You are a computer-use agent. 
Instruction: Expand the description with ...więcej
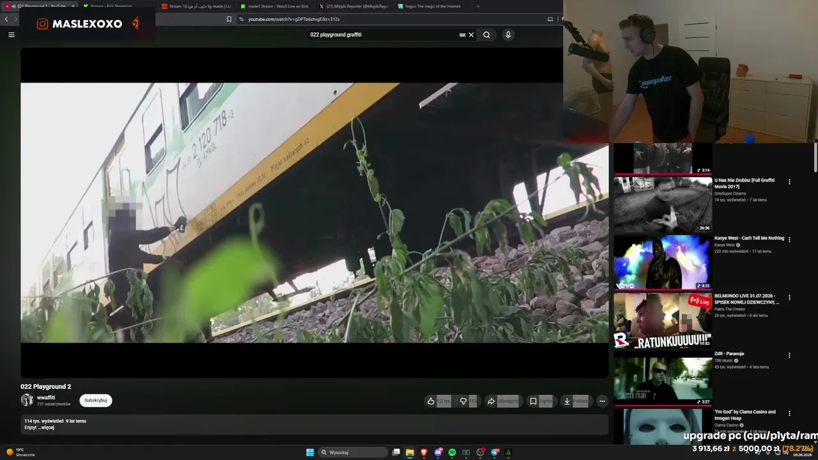coord(46,427)
